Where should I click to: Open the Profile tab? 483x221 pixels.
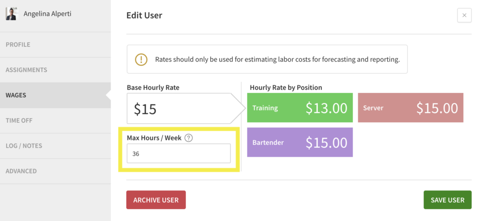pyautogui.click(x=18, y=45)
